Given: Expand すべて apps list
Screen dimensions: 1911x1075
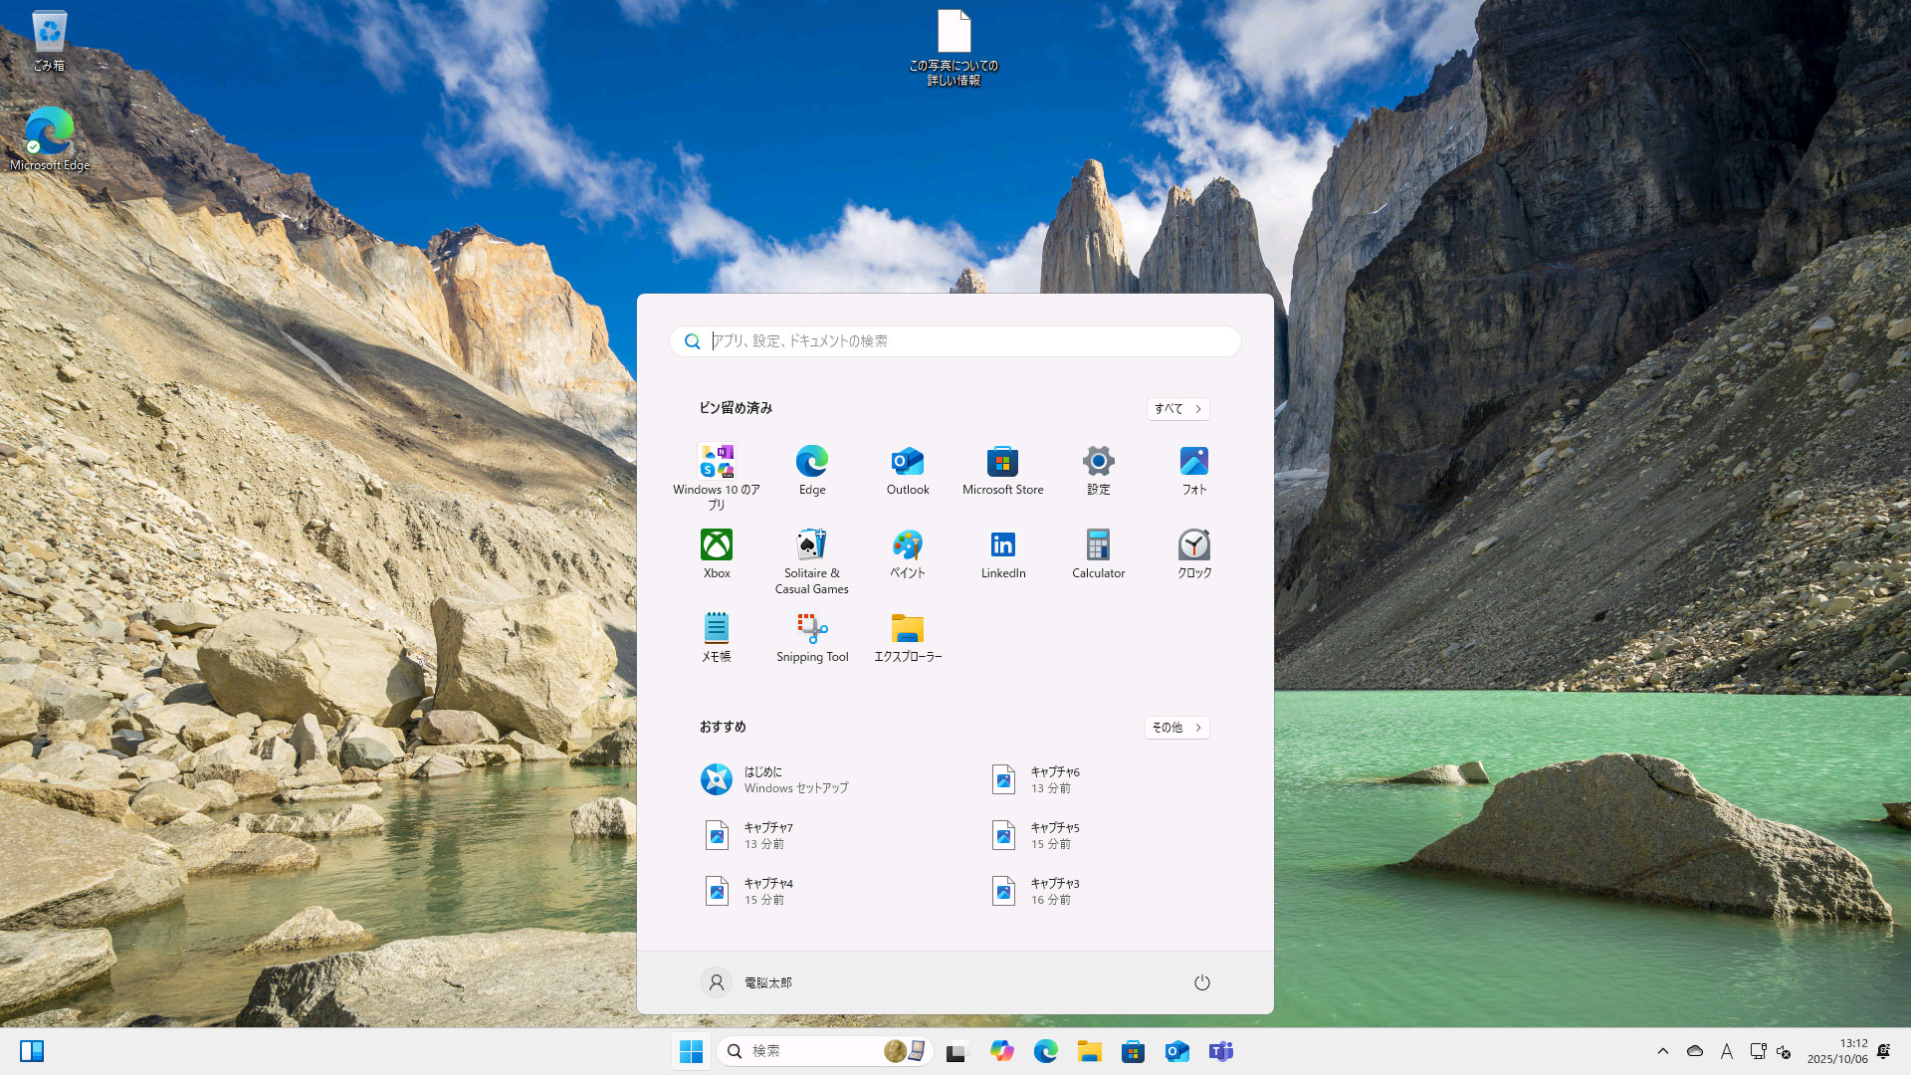Looking at the screenshot, I should [1177, 408].
